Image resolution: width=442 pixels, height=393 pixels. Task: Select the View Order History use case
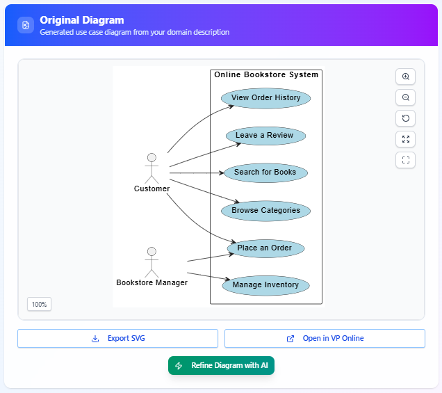pyautogui.click(x=265, y=98)
